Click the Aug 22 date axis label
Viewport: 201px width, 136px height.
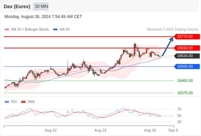pyautogui.click(x=51, y=130)
